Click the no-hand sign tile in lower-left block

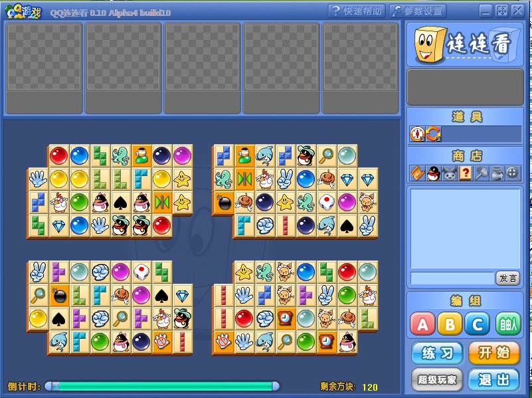[162, 342]
